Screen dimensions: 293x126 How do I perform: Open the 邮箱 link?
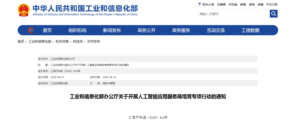click(x=243, y=5)
